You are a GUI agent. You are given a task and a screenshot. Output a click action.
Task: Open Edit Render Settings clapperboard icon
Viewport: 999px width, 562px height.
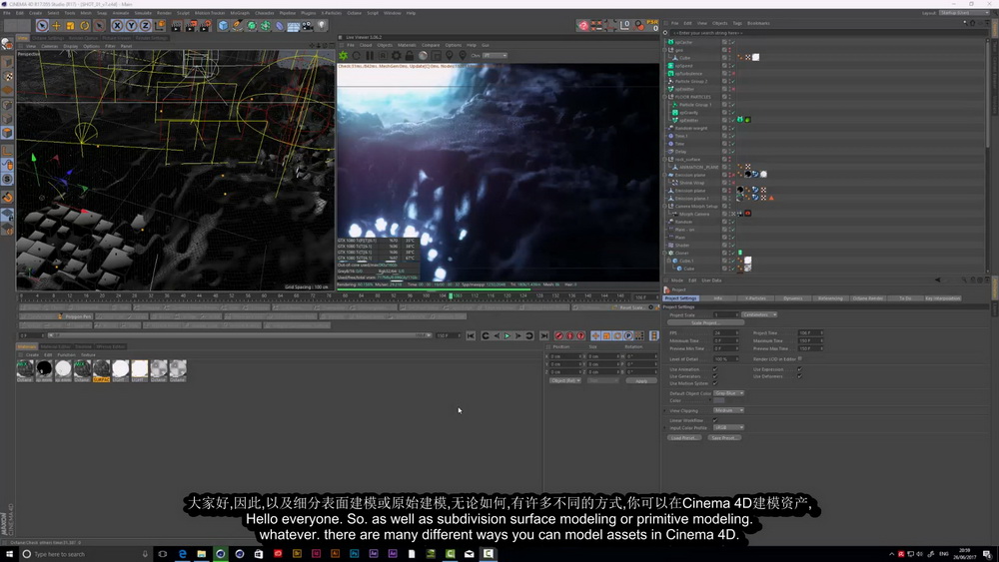pyautogui.click(x=205, y=26)
